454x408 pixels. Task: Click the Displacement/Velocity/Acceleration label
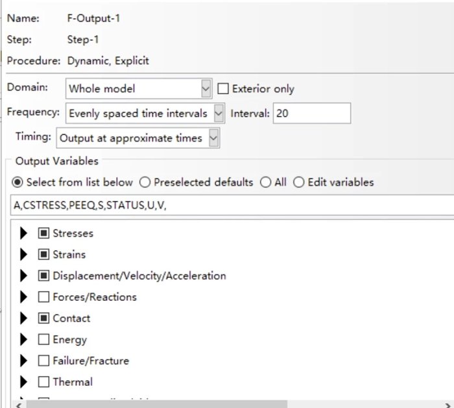[139, 276]
